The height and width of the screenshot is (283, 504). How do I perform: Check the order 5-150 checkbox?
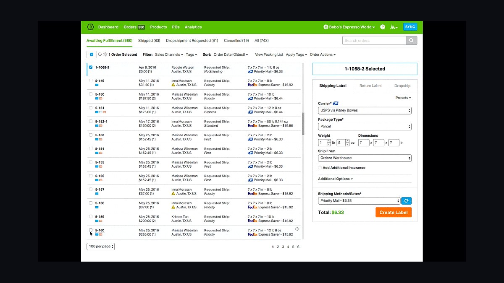click(x=91, y=94)
